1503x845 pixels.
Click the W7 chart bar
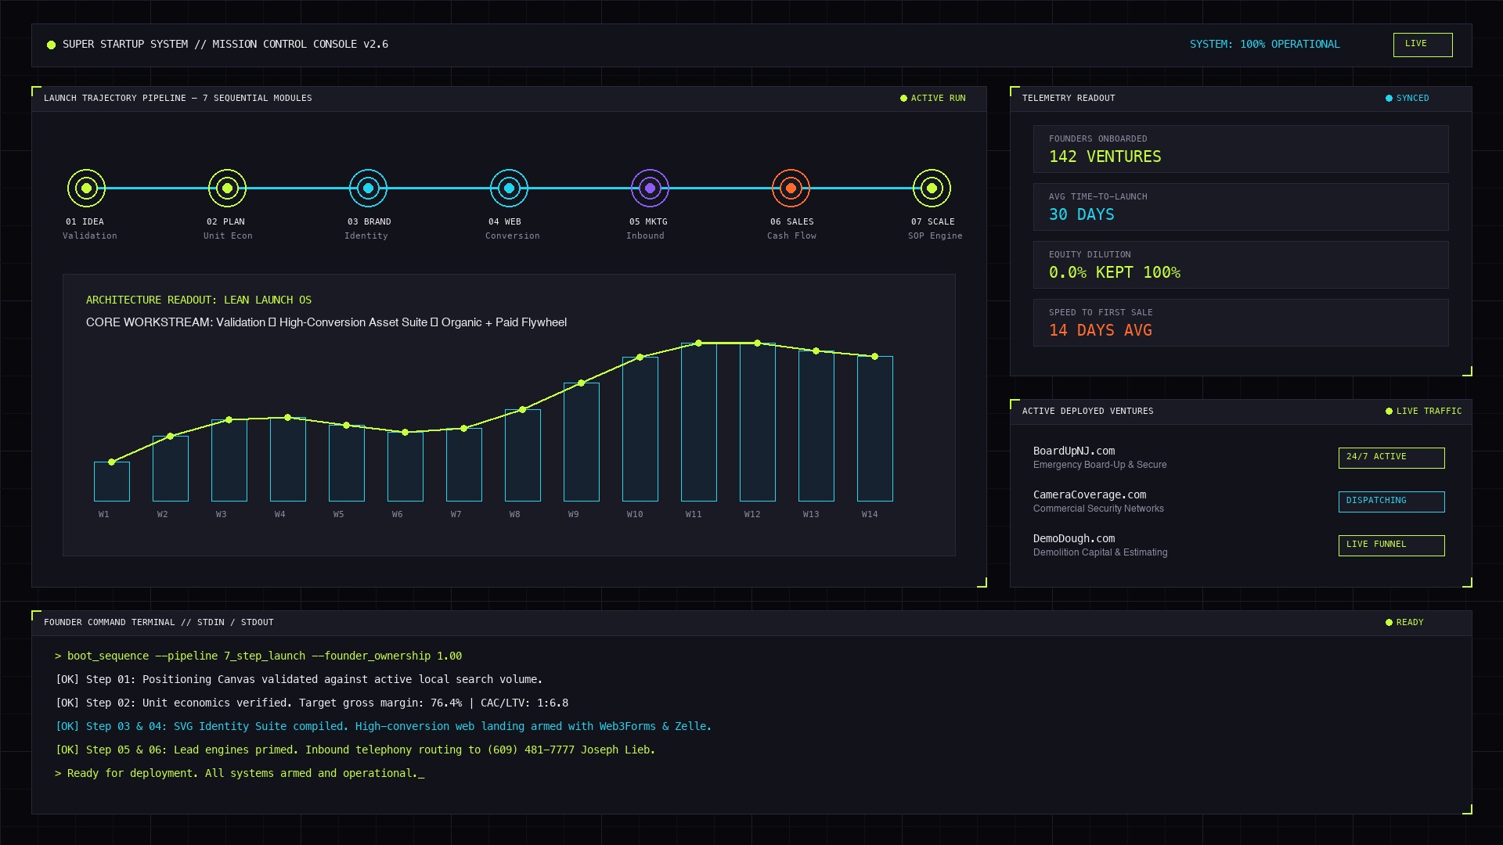click(x=464, y=465)
